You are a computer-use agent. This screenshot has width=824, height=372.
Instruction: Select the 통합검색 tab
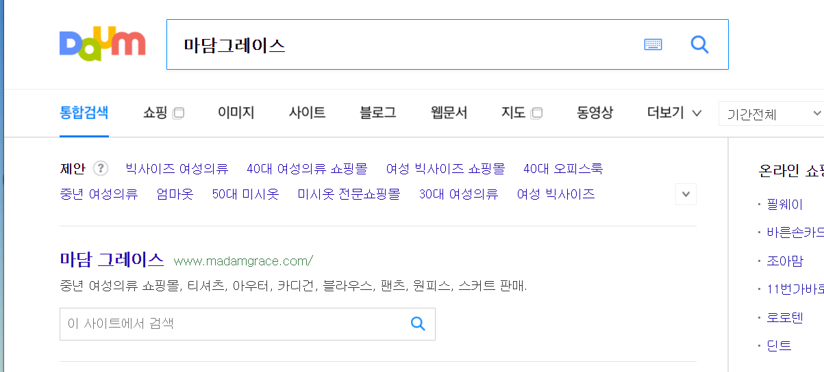point(84,113)
